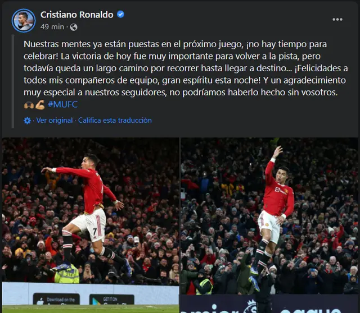This screenshot has height=313, width=360.
Task: Click the steward in yellow jacket, left photo
Action: click(67, 273)
